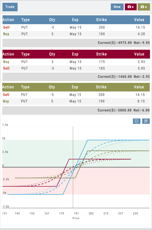Click the Buy 175 put row in maroon table
The width and height of the screenshot is (152, 230).
point(76,62)
